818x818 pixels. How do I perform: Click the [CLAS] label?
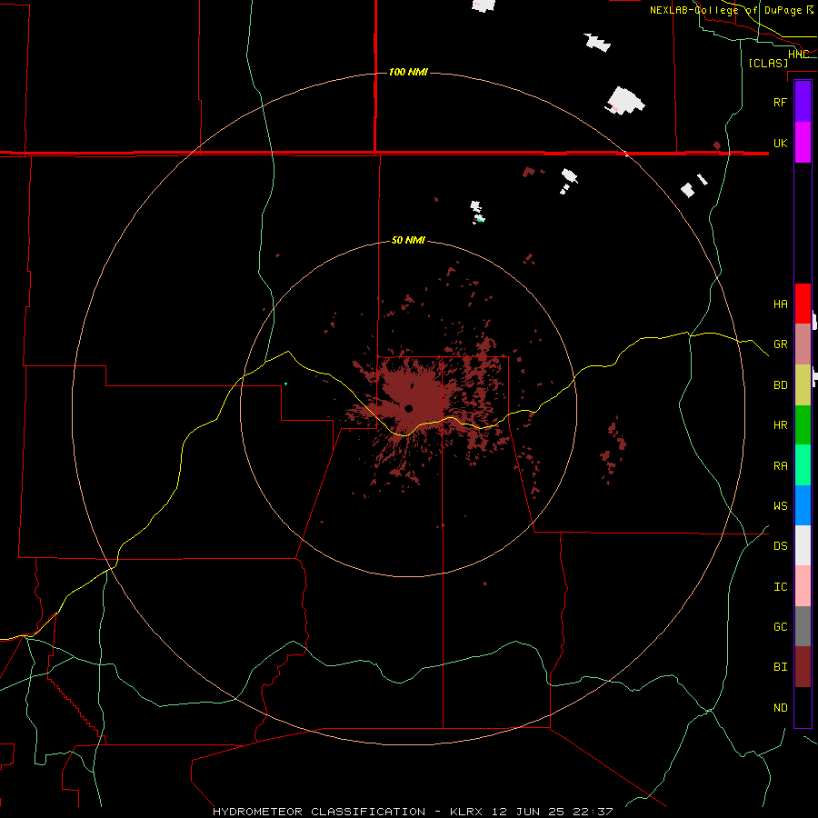768,63
